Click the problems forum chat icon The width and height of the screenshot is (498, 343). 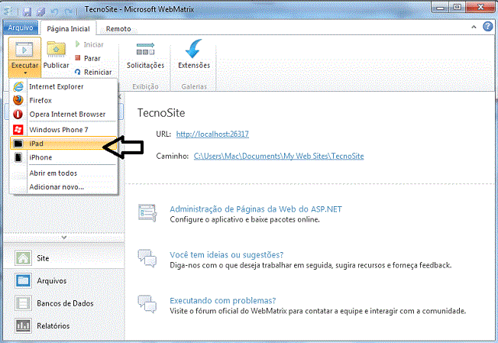147,304
